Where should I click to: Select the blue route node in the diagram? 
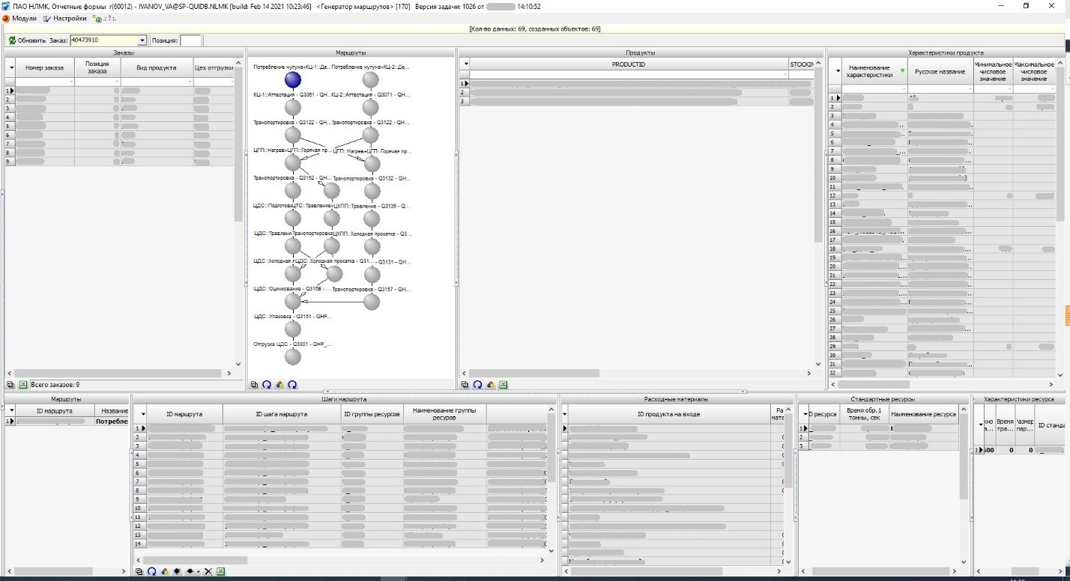(x=293, y=79)
